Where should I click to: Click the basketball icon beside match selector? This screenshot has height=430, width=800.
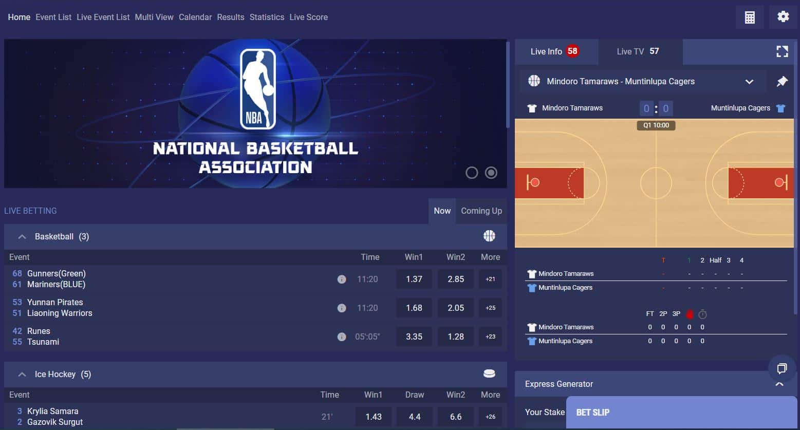coord(534,81)
